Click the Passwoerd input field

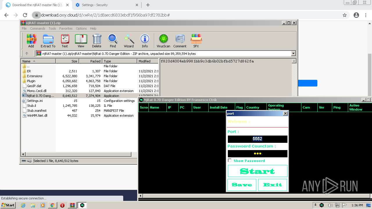pyautogui.click(x=257, y=154)
